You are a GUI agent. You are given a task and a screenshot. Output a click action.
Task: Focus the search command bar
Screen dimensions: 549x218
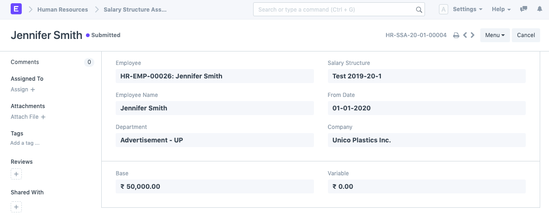334,9
